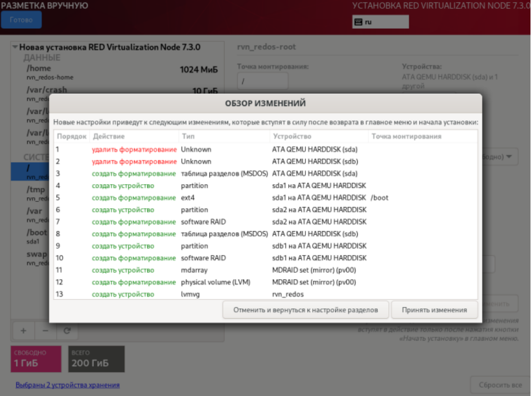Select row 1 удалить форматирование on sda
The image size is (531, 396).
pyautogui.click(x=266, y=149)
